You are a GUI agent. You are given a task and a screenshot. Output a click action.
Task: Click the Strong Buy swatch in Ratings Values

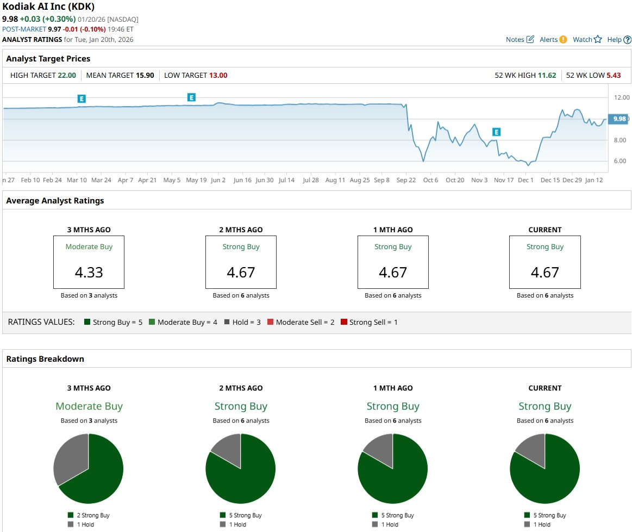87,322
